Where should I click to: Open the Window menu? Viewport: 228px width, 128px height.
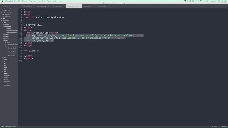pyautogui.click(x=55, y=1)
